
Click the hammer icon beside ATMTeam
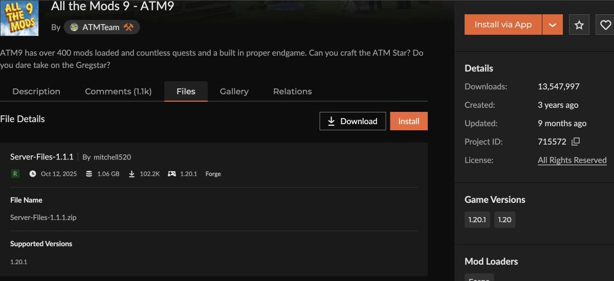[x=128, y=27]
